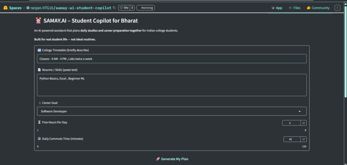Open samay-ai-student-copilot repository link
Image resolution: width=347 pixels, height=165 pixels.
point(84,8)
